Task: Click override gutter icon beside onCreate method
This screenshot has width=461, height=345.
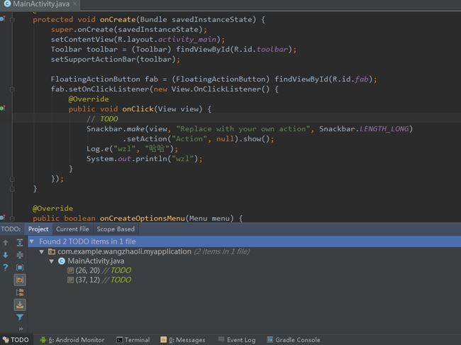Action: click(3, 19)
